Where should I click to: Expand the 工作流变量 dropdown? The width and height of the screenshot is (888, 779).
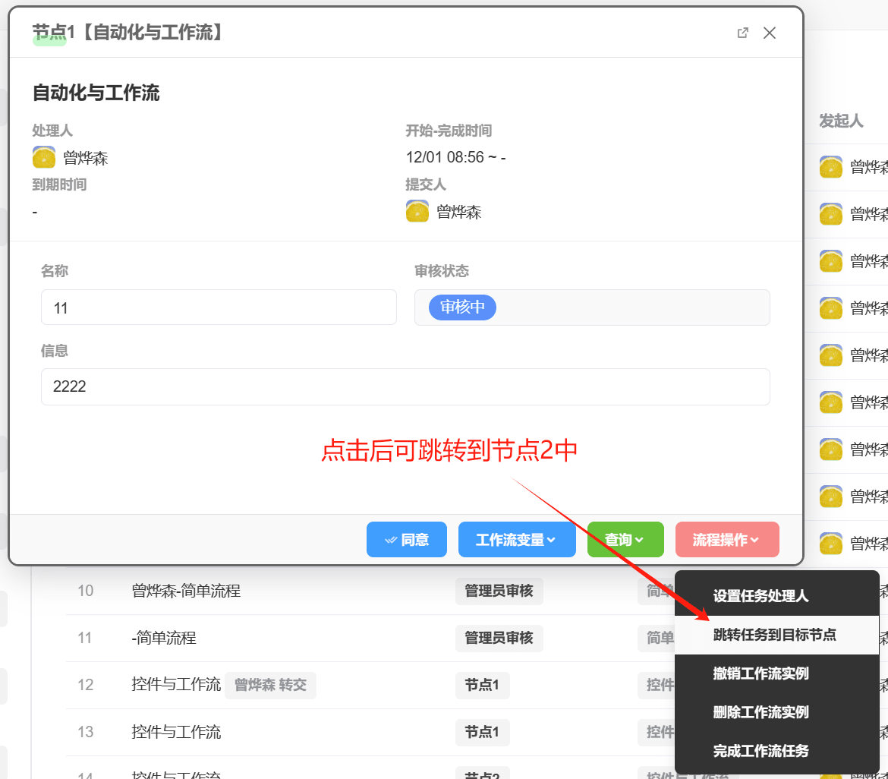[516, 540]
